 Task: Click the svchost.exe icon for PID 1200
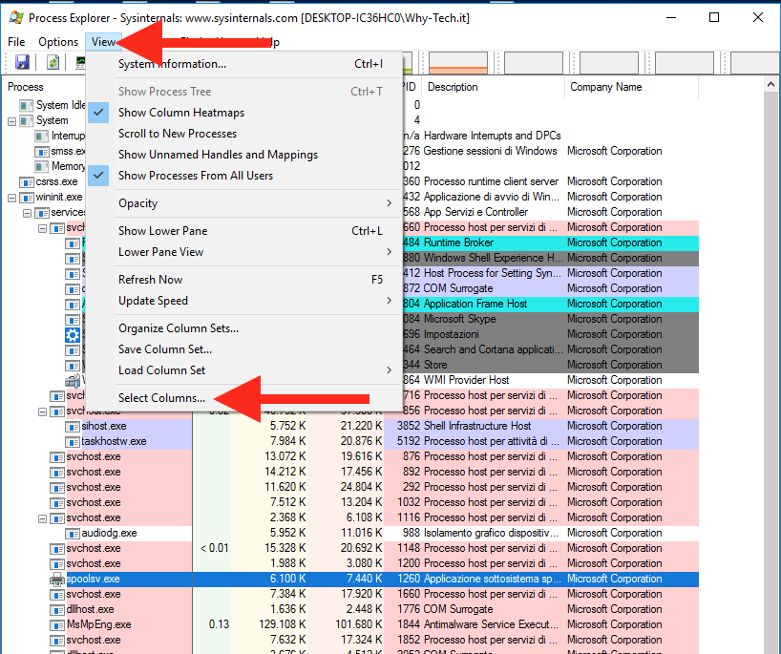pyautogui.click(x=57, y=564)
